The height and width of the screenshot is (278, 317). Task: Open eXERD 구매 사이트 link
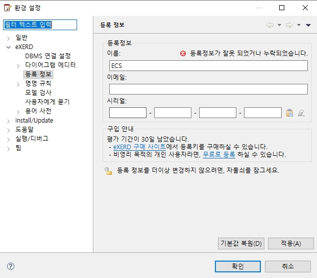(x=139, y=147)
